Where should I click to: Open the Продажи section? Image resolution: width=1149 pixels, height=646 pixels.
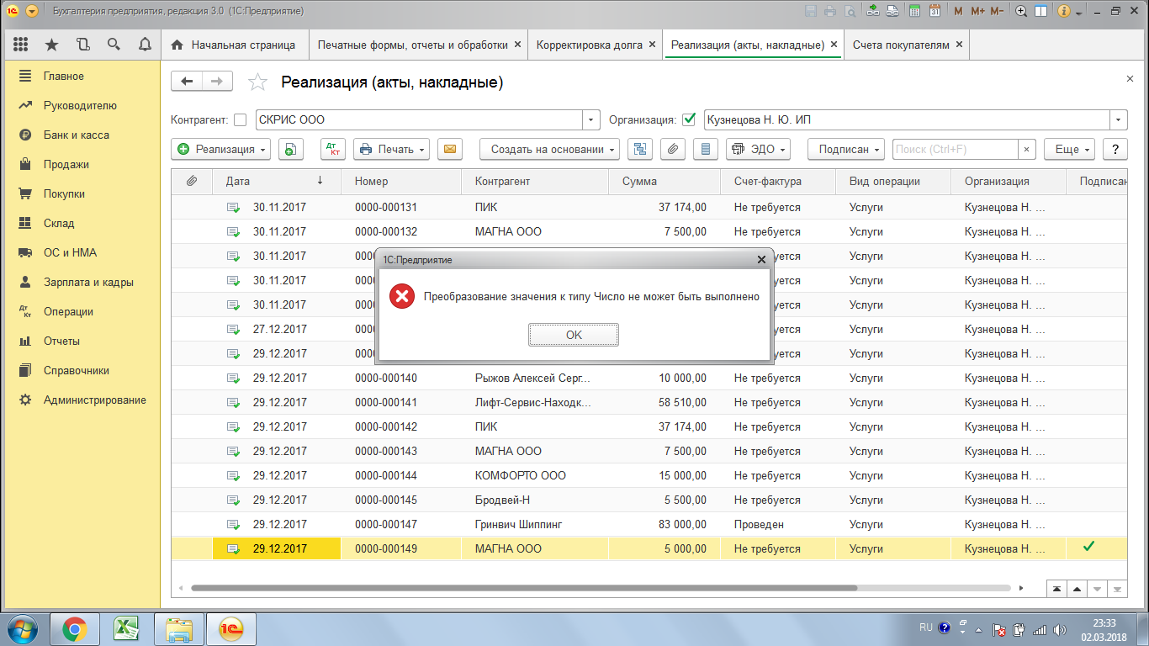pos(66,164)
